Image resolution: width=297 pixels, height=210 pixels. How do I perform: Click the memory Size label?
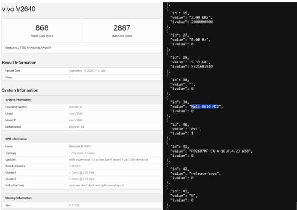(x=8, y=205)
